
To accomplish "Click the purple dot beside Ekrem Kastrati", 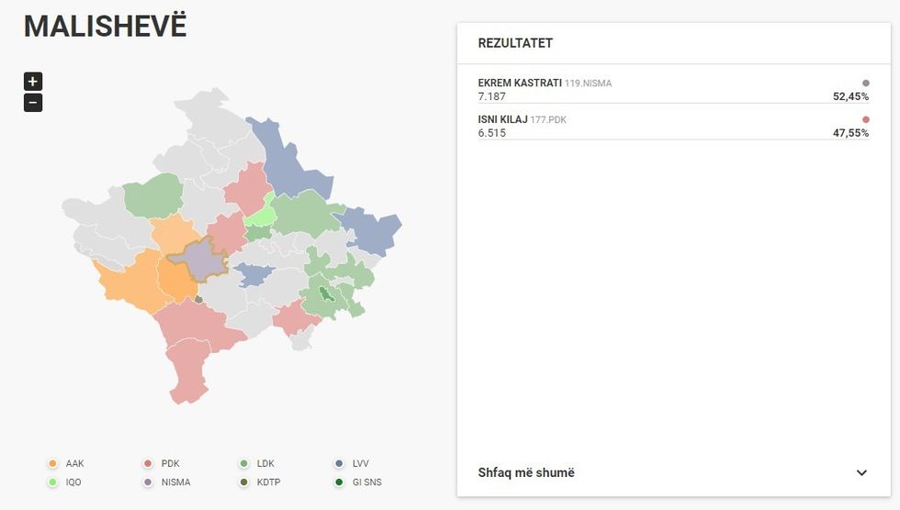I will click(865, 83).
